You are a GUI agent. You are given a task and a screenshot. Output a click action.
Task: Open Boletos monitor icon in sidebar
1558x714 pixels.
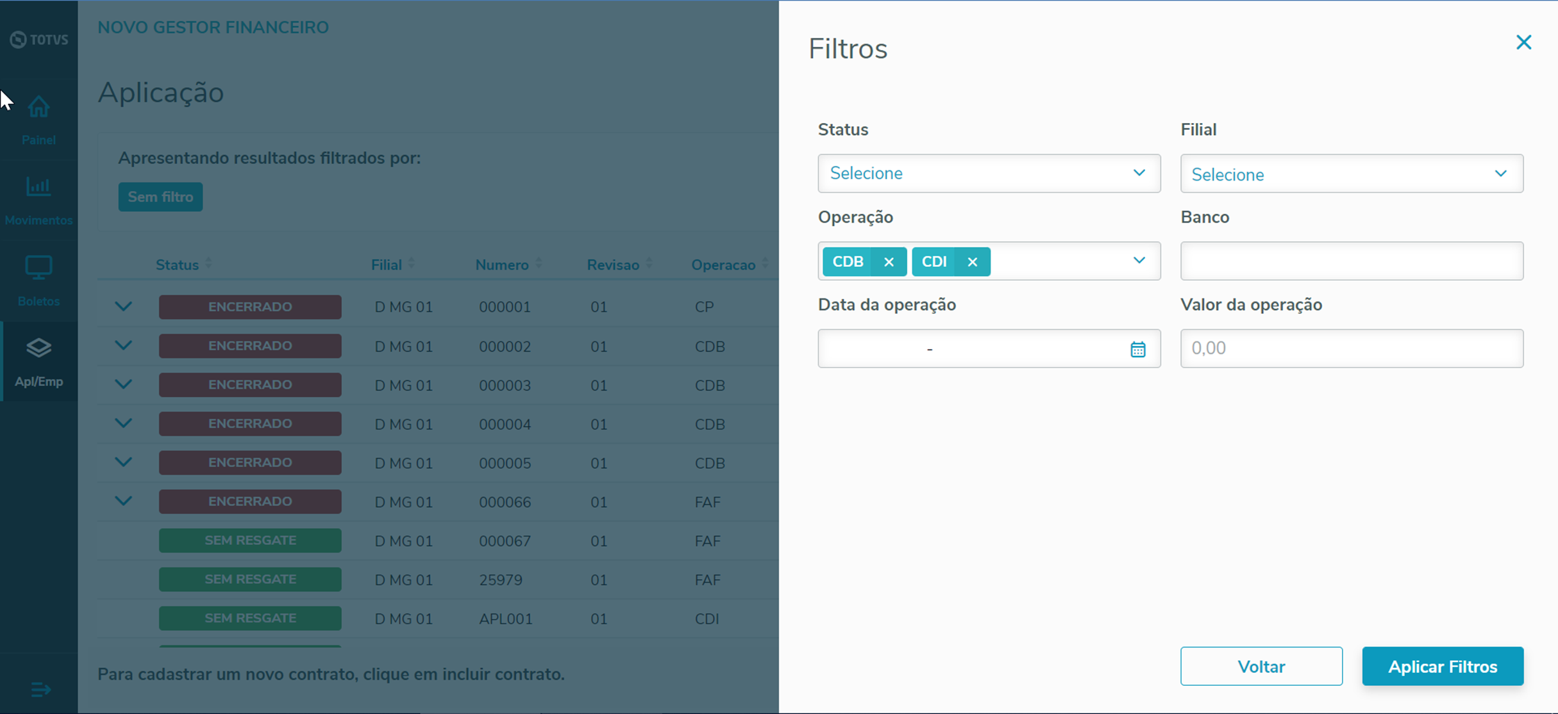coord(38,268)
